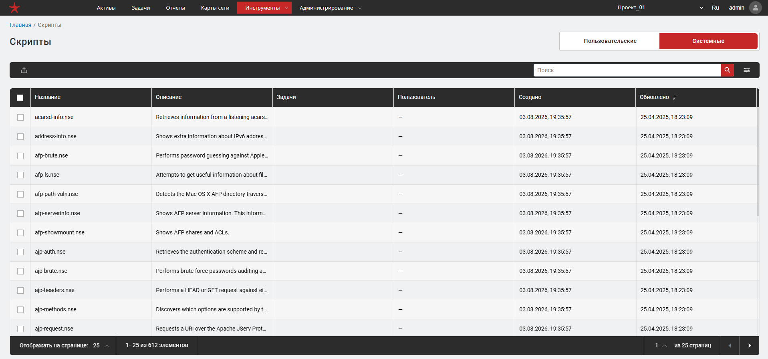Open the Отчеты menu
Screen dimensions: 768x359
click(x=175, y=8)
